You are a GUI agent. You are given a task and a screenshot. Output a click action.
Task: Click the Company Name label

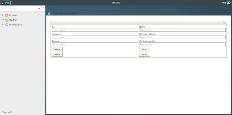point(147,34)
